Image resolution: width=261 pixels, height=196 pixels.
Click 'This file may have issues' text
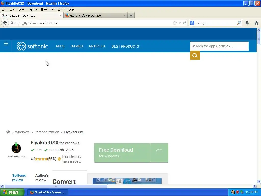point(71,159)
